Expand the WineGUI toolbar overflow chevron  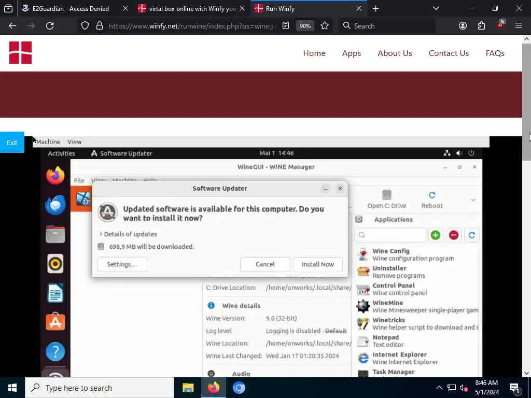point(473,200)
